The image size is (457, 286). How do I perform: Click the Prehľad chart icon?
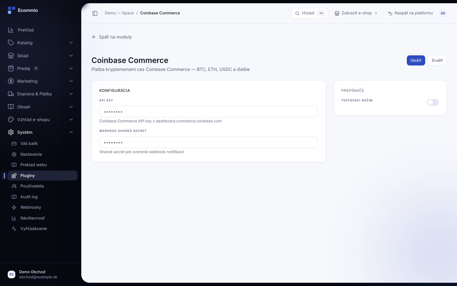coord(11,30)
